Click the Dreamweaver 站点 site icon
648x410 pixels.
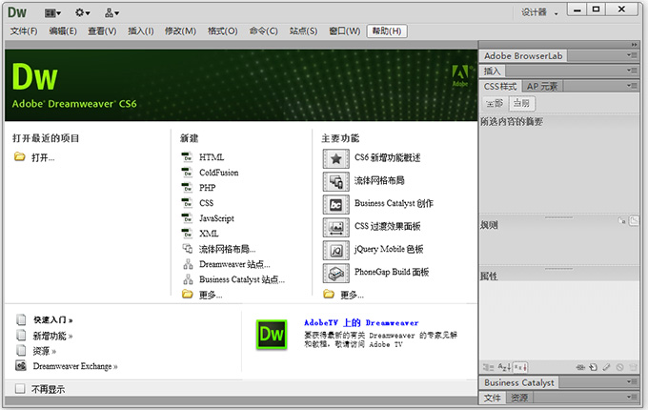point(188,264)
